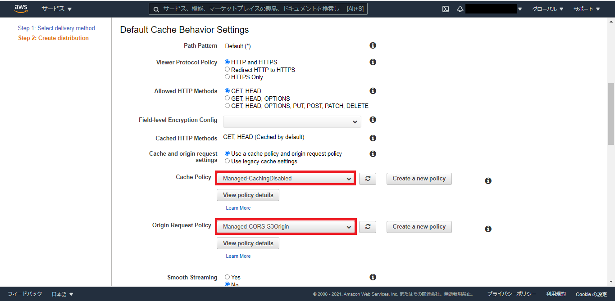The height and width of the screenshot is (301, 615).
Task: Show info for Cached HTTP Methods
Action: tap(373, 138)
